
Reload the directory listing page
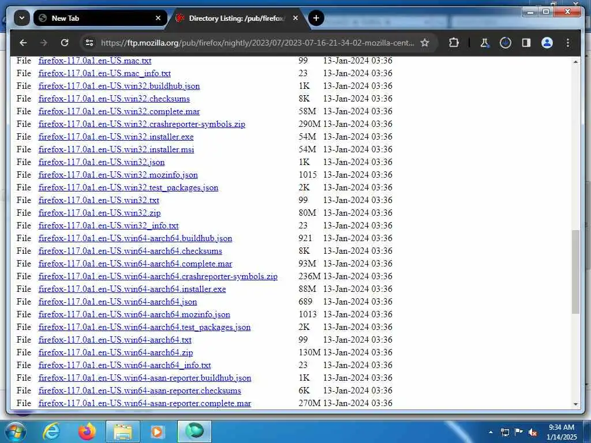pos(65,43)
